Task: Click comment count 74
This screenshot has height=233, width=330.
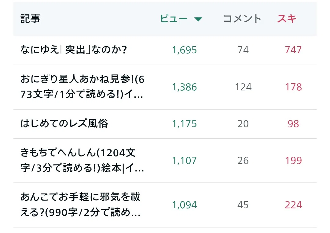Action: click(243, 50)
